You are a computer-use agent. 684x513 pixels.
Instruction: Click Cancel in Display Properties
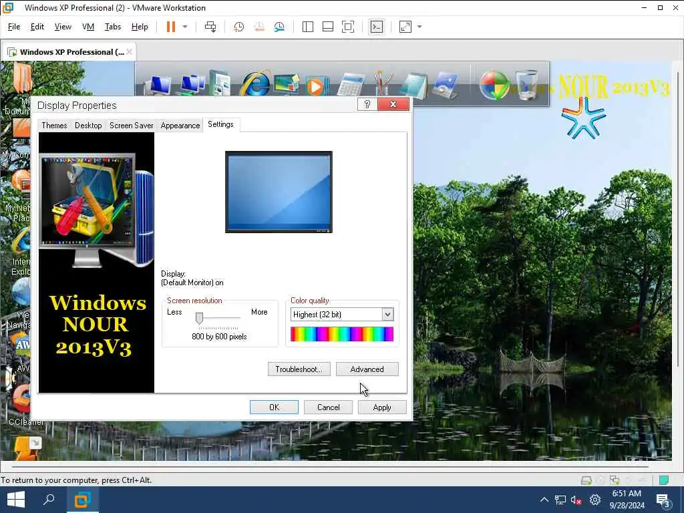click(x=328, y=407)
